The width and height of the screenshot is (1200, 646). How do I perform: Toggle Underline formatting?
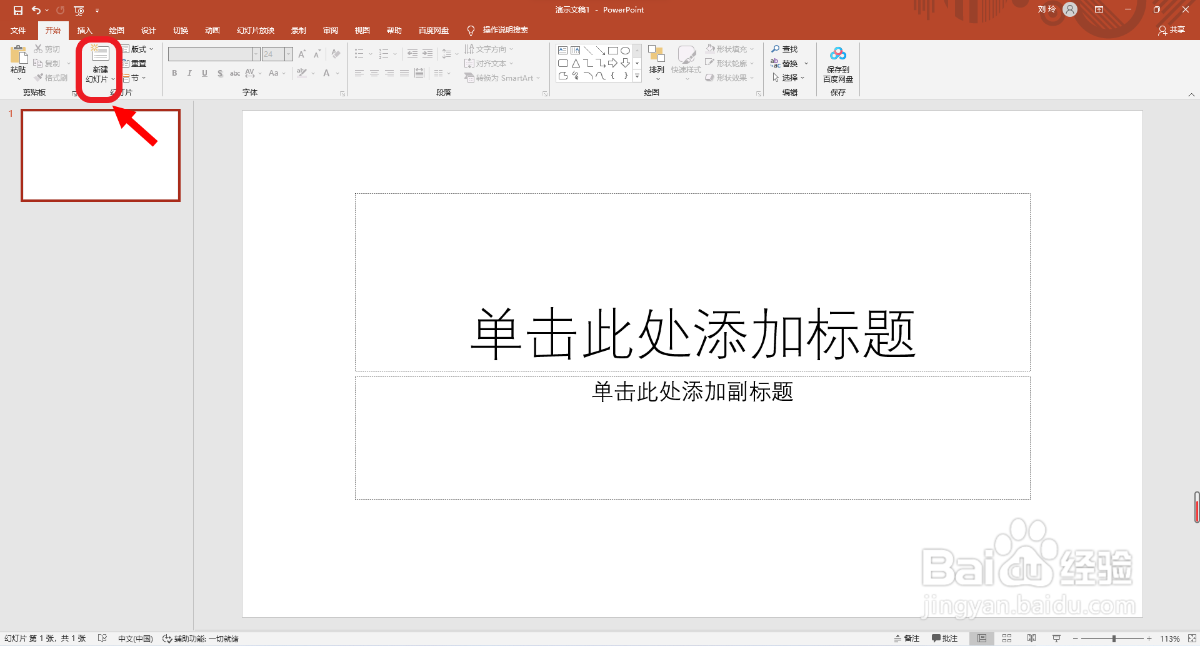(x=204, y=73)
